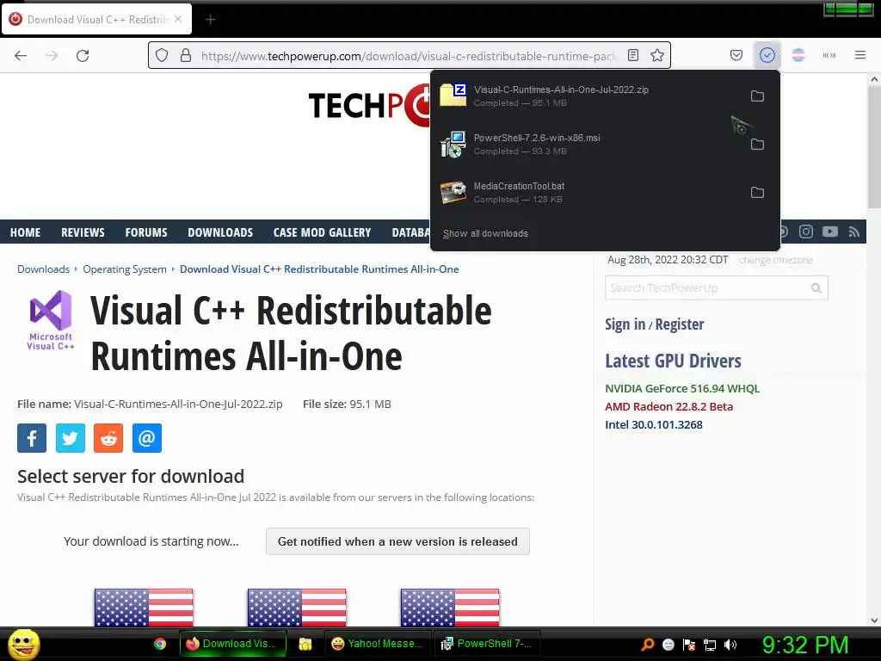Open DOWNLOADS in the nav bar

click(x=220, y=232)
